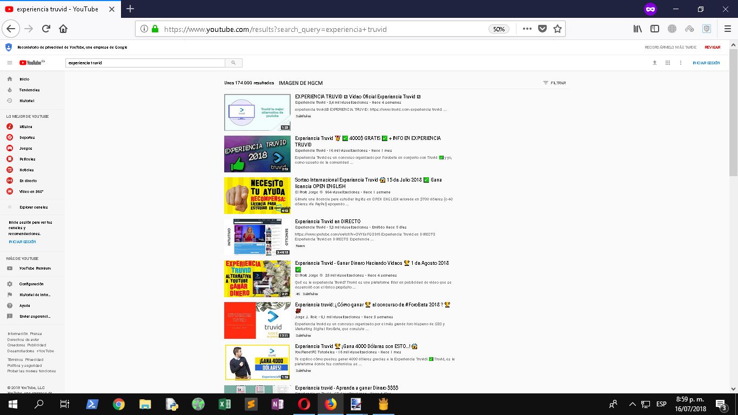Open the Firefox Library icon
Viewport: 738px width, 415px height.
638,29
